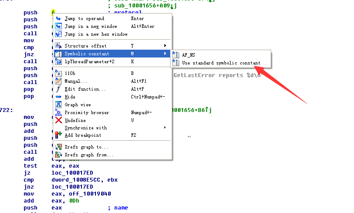Select Add breakpoint entry
354x213 pixels.
click(112, 135)
